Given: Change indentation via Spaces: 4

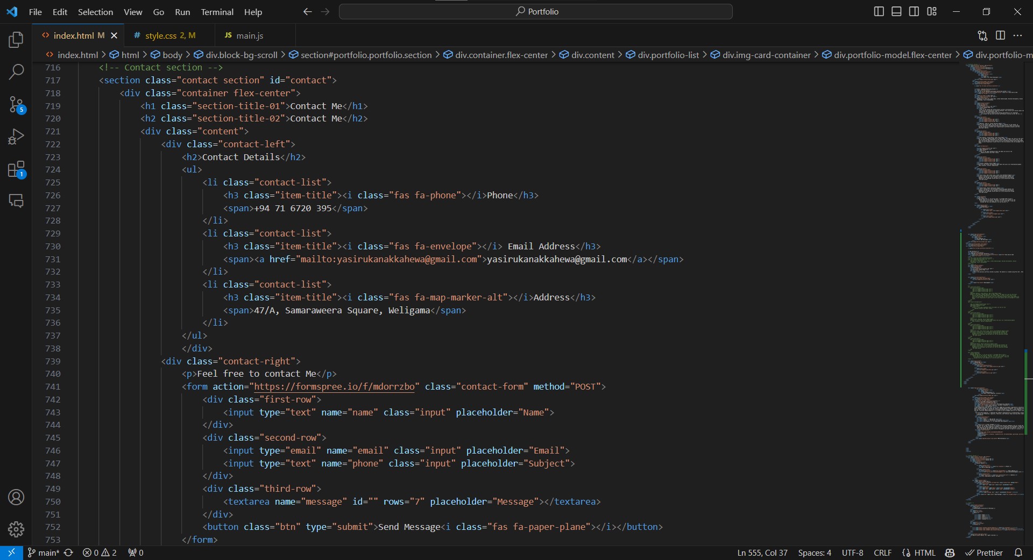Looking at the screenshot, I should click(815, 552).
